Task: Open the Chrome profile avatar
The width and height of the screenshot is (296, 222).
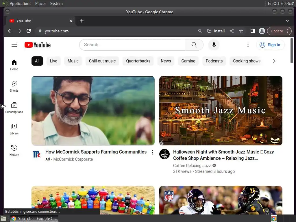Action: [x=262, y=31]
